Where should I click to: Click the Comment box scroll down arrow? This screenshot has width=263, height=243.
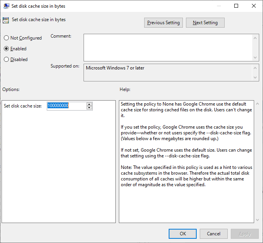(255, 58)
